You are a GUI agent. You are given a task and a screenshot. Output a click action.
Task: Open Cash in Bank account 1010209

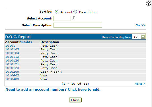tap(12, 72)
